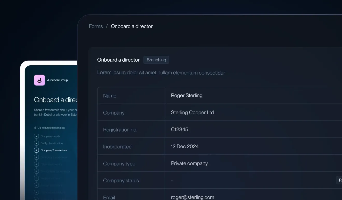Click the Onboard a director breadcrumb
This screenshot has height=200, width=342.
(132, 26)
